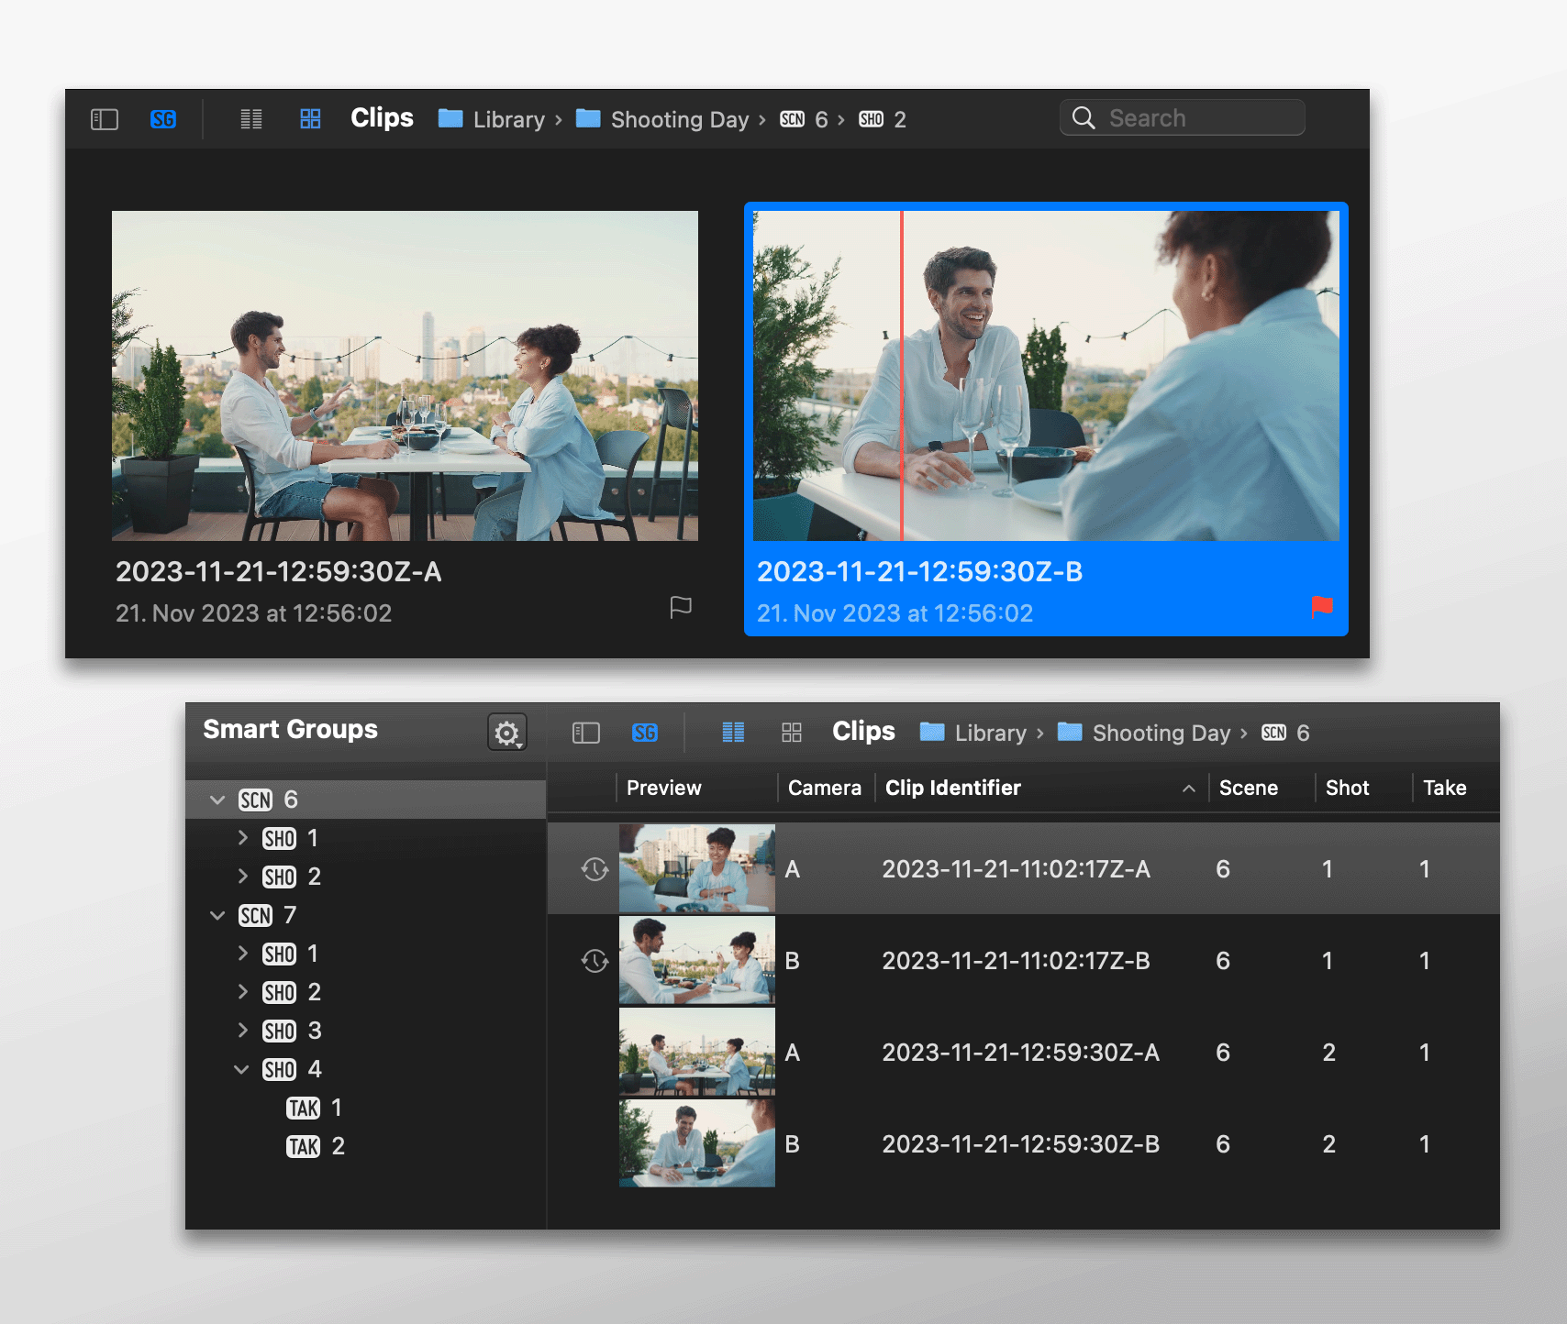Switch to grid view in top window
1567x1324 pixels.
310,119
